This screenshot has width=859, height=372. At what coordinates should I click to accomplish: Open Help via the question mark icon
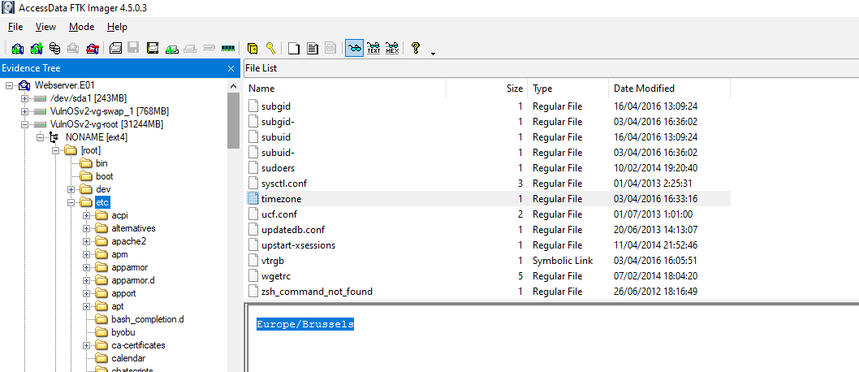[x=416, y=49]
